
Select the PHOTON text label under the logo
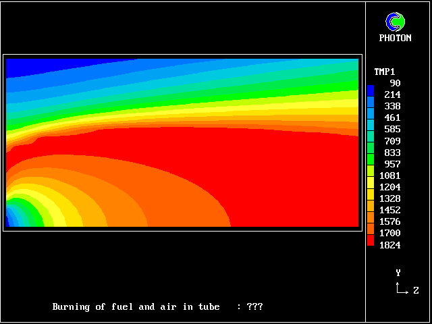pos(395,38)
